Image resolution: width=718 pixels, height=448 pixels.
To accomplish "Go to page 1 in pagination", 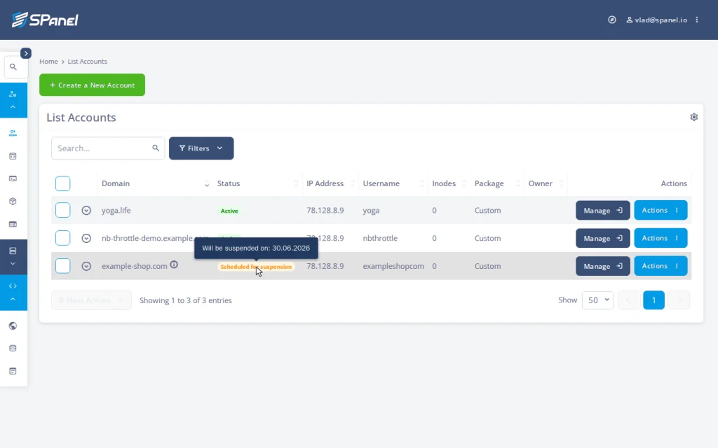I will point(653,300).
